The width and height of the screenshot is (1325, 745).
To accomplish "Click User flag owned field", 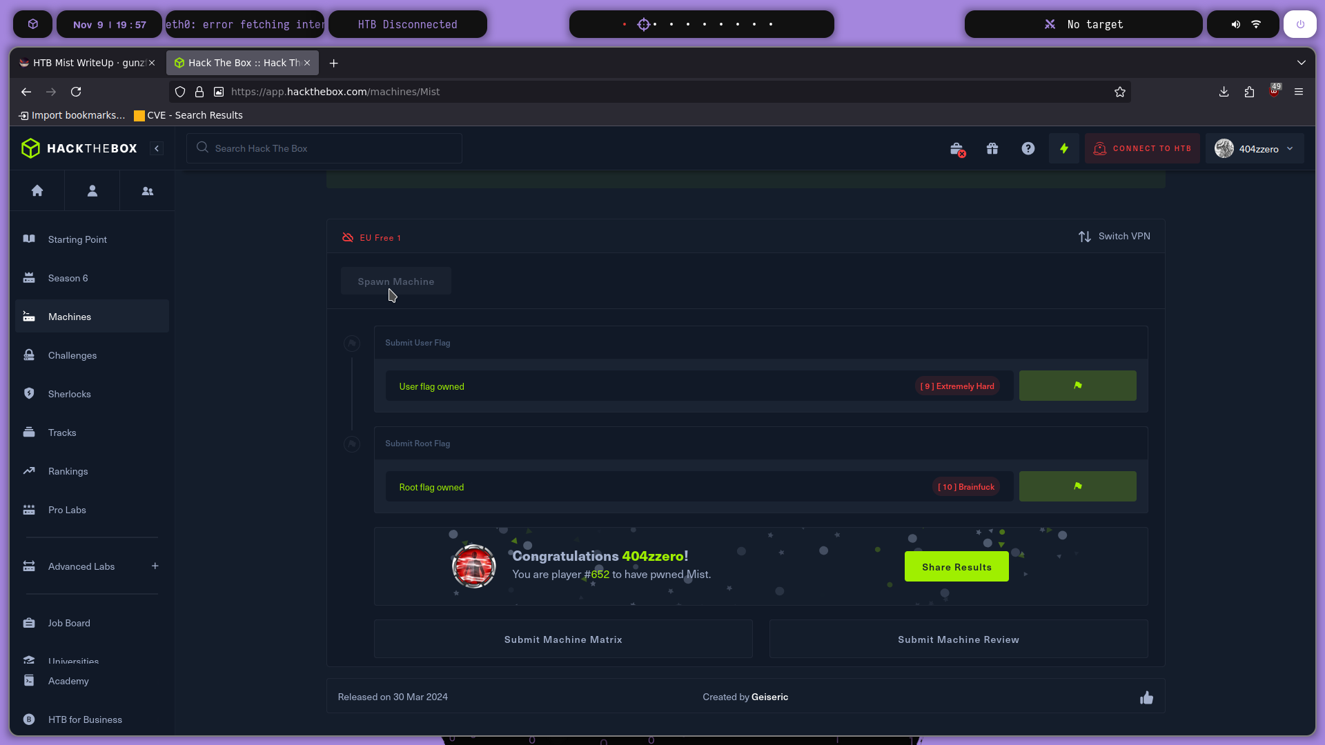I will 699,386.
